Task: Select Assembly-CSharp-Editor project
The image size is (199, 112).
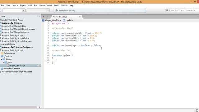Action: 14,26
